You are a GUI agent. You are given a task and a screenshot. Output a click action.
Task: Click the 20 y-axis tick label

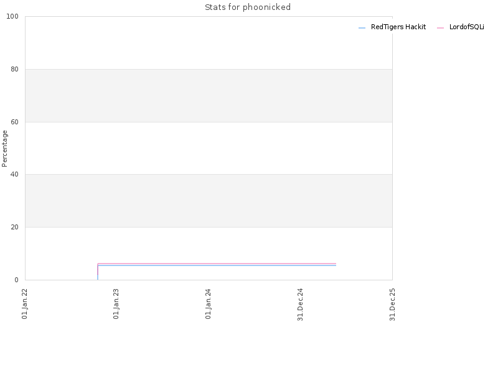14,227
